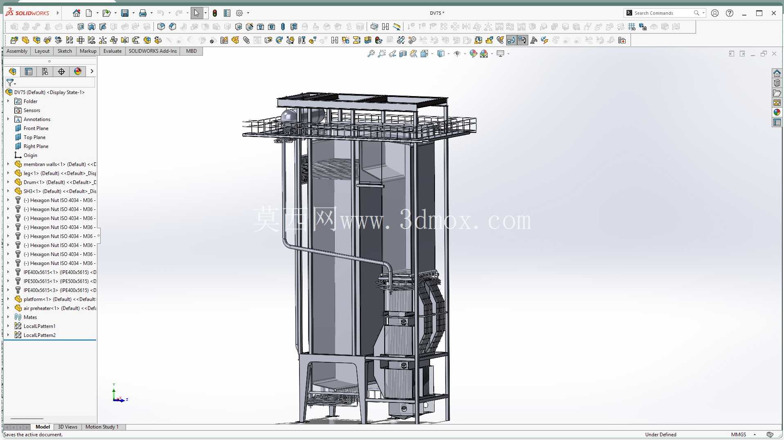Open the PropertyManager panel tab
This screenshot has width=784, height=440.
click(29, 72)
